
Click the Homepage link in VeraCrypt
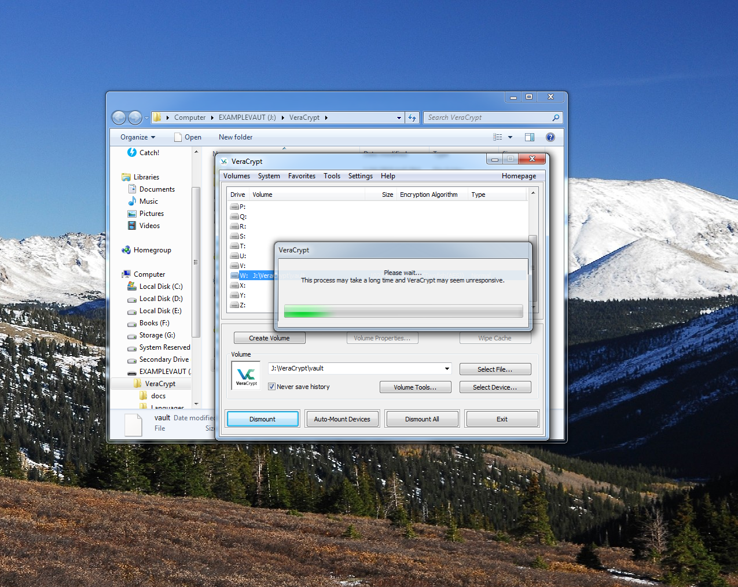click(x=519, y=176)
